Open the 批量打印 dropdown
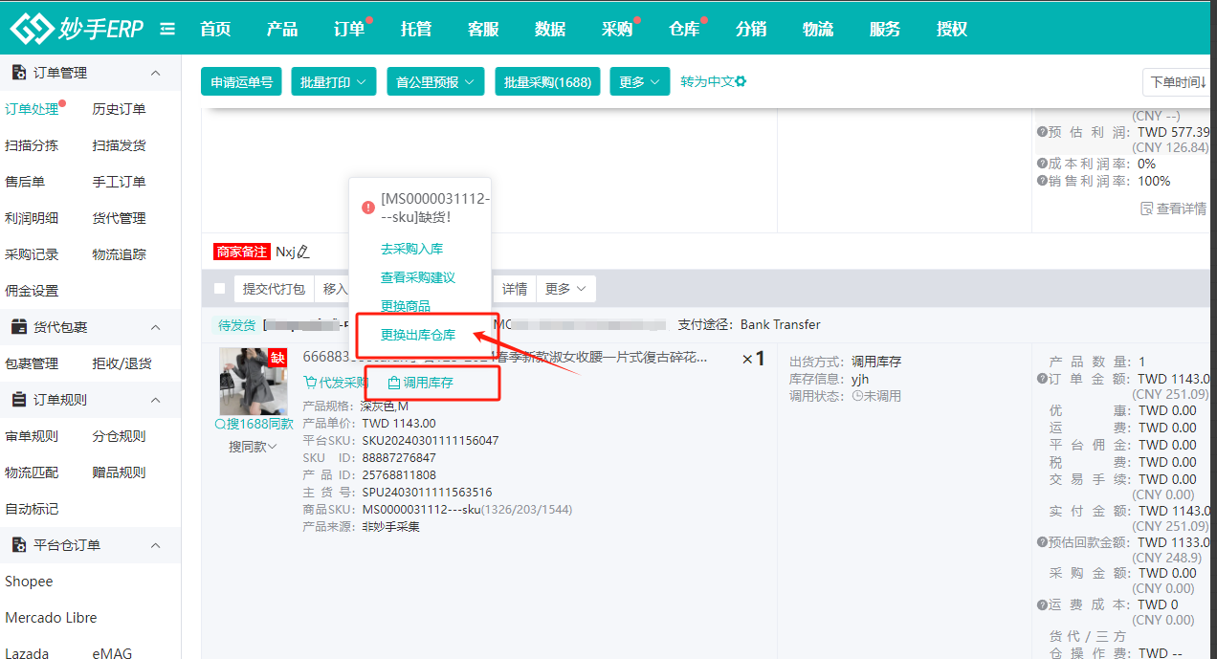The height and width of the screenshot is (659, 1217). point(334,82)
